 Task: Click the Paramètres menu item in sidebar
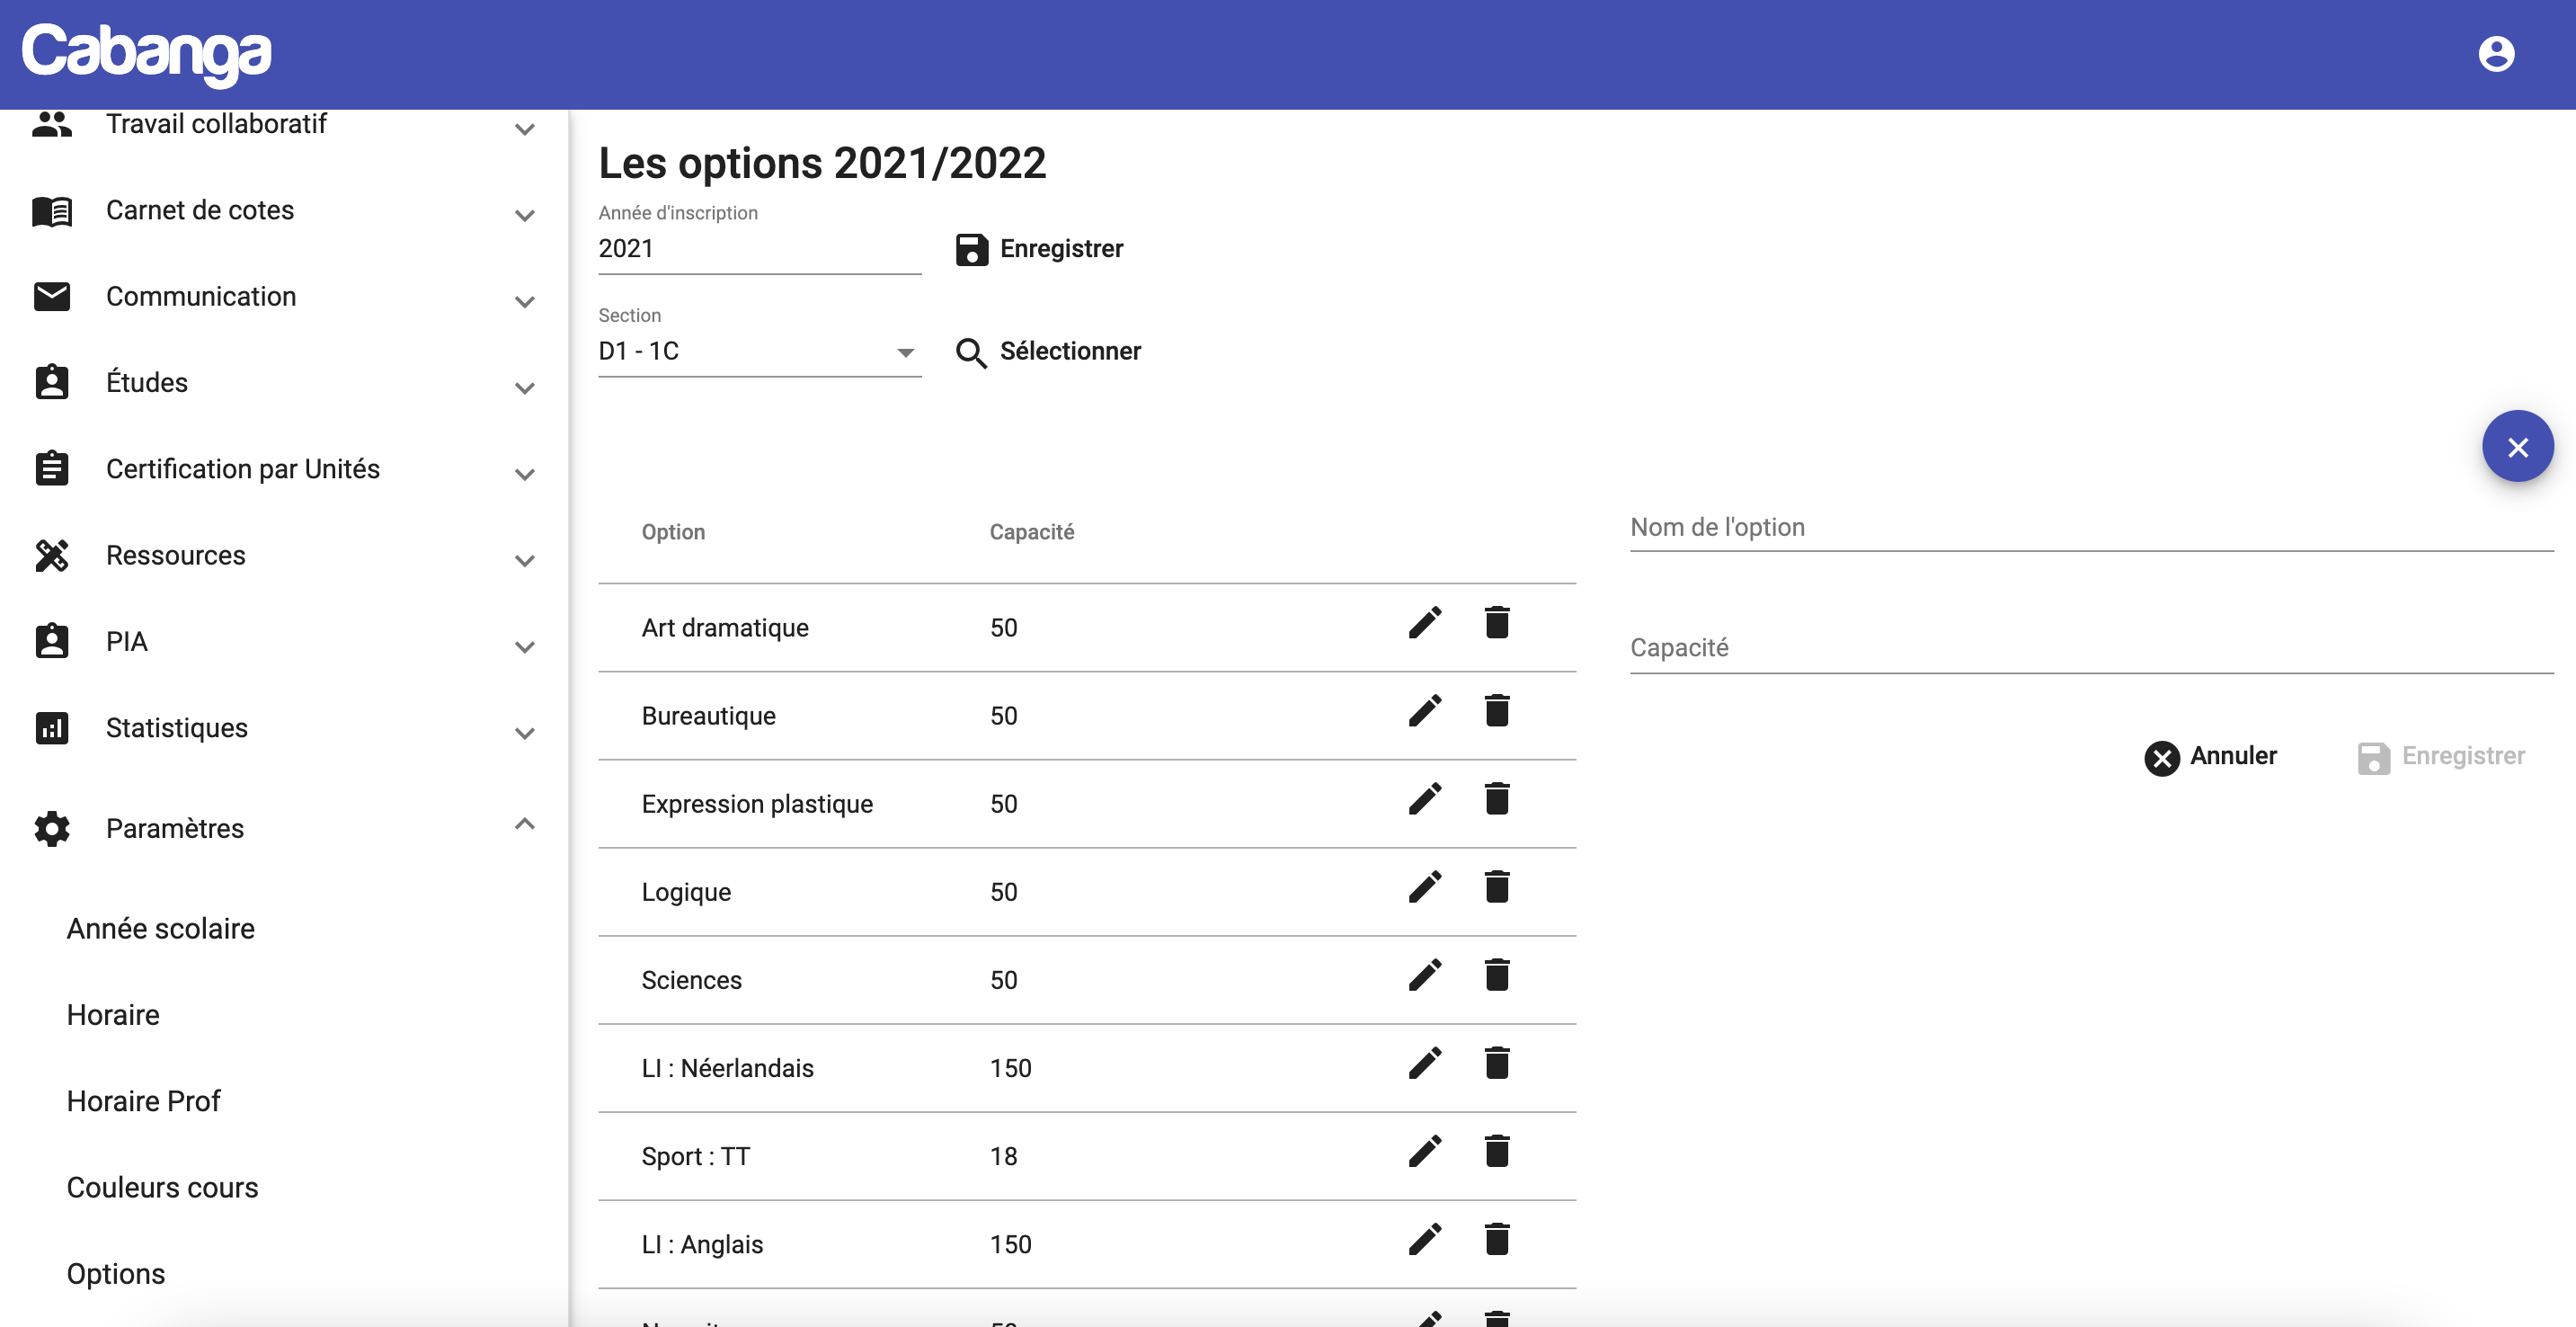click(176, 829)
